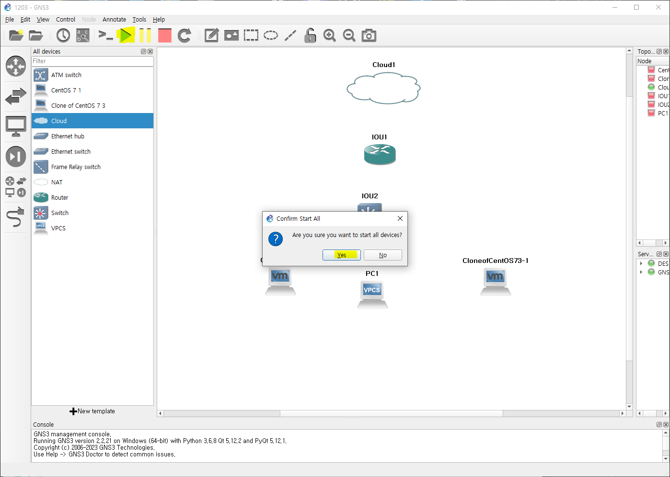Close the Confirm Start All dialog
Image resolution: width=670 pixels, height=477 pixels.
[x=400, y=218]
